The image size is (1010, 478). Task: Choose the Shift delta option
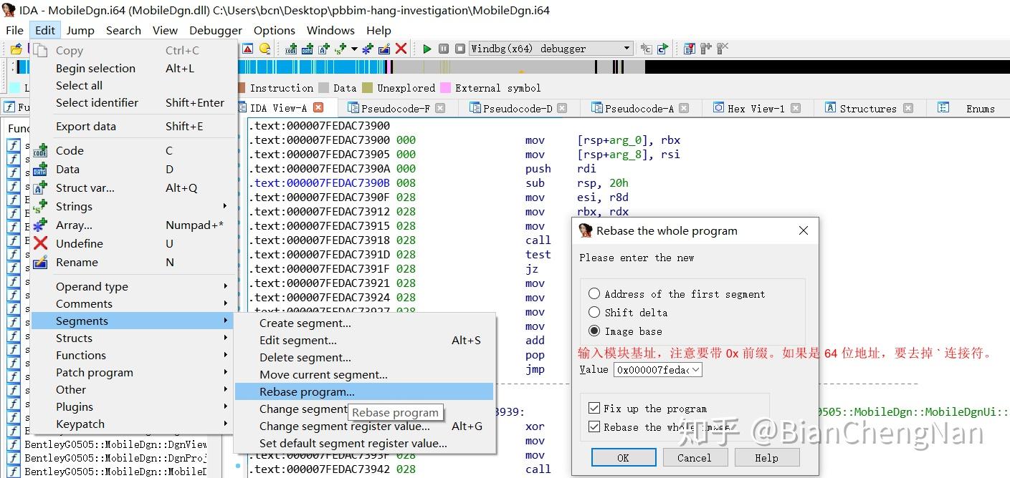pyautogui.click(x=594, y=313)
